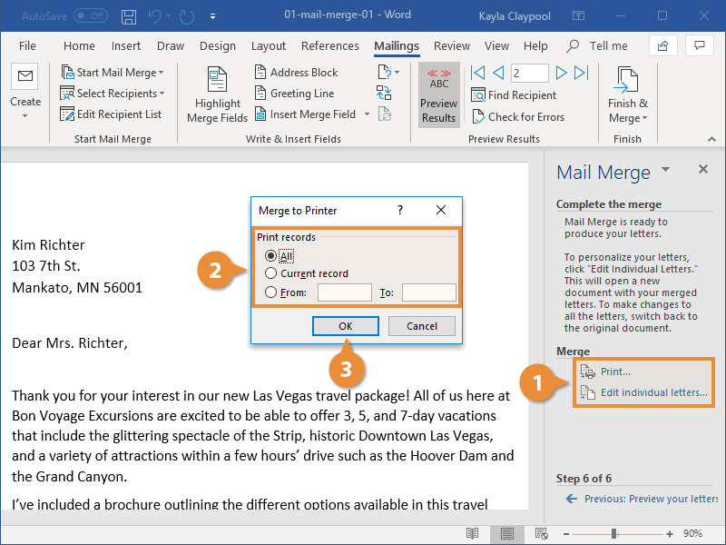Image resolution: width=726 pixels, height=545 pixels.
Task: Jump to the last record with navigation arrows
Action: (581, 73)
